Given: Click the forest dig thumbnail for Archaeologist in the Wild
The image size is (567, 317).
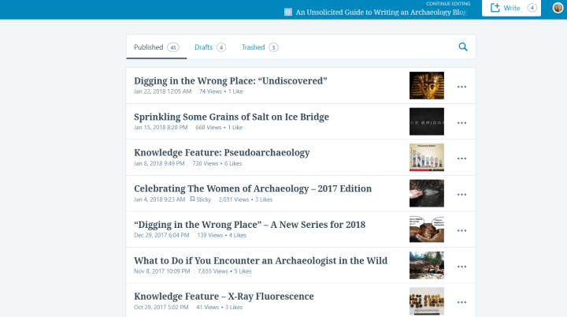Looking at the screenshot, I should (427, 265).
